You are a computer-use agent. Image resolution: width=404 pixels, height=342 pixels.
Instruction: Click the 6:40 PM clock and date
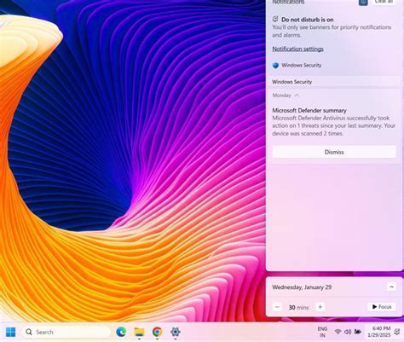click(379, 332)
